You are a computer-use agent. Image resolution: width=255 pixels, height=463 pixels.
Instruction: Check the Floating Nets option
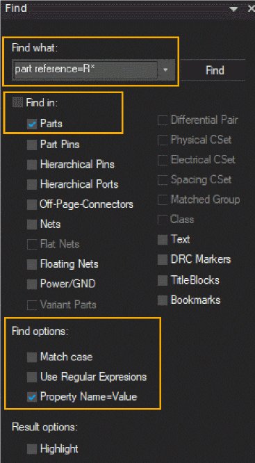tap(32, 265)
